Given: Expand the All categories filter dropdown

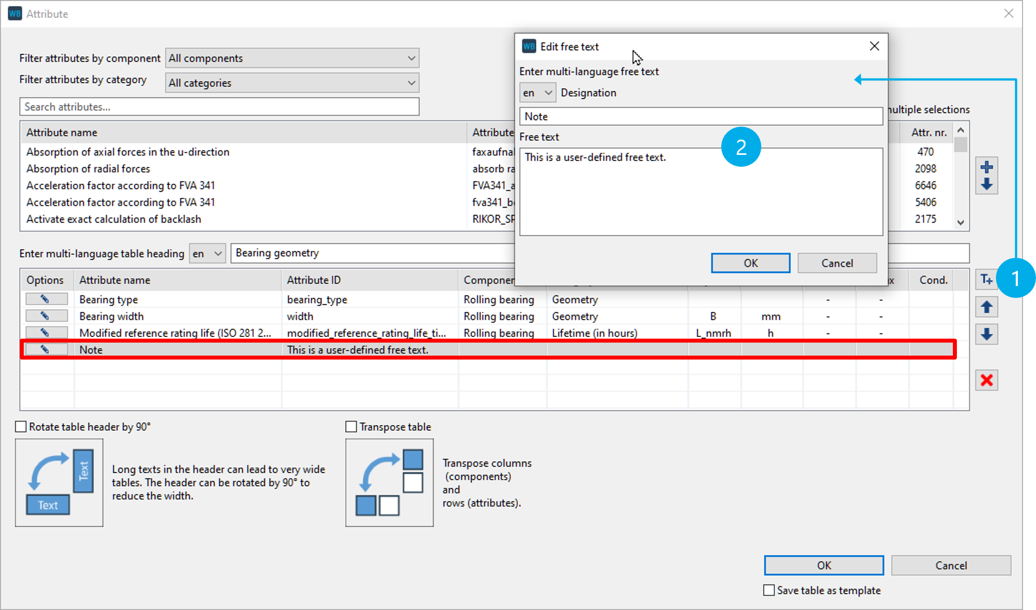Looking at the screenshot, I should point(292,83).
